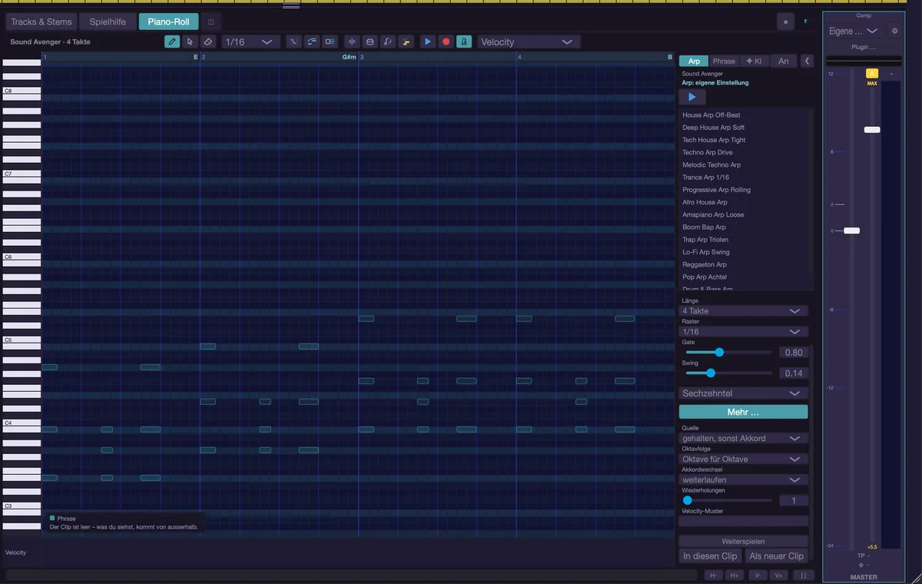
Task: Select the pencil draw tool
Action: pos(172,41)
